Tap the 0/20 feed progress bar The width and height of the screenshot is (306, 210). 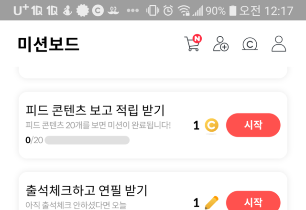pyautogui.click(x=87, y=140)
